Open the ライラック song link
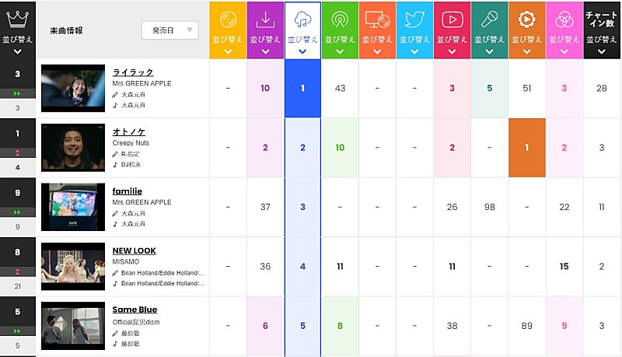 (x=133, y=72)
